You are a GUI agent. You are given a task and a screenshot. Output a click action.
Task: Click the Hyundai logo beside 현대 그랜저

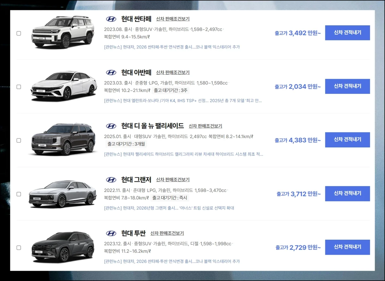pos(111,179)
